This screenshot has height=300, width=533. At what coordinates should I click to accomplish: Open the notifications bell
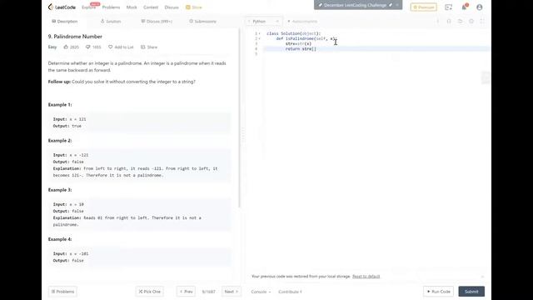pos(465,7)
